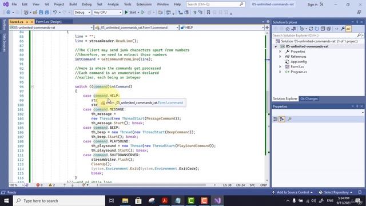The width and height of the screenshot is (366, 206).
Task: Click the Windows Start button
Action: (x=6, y=201)
